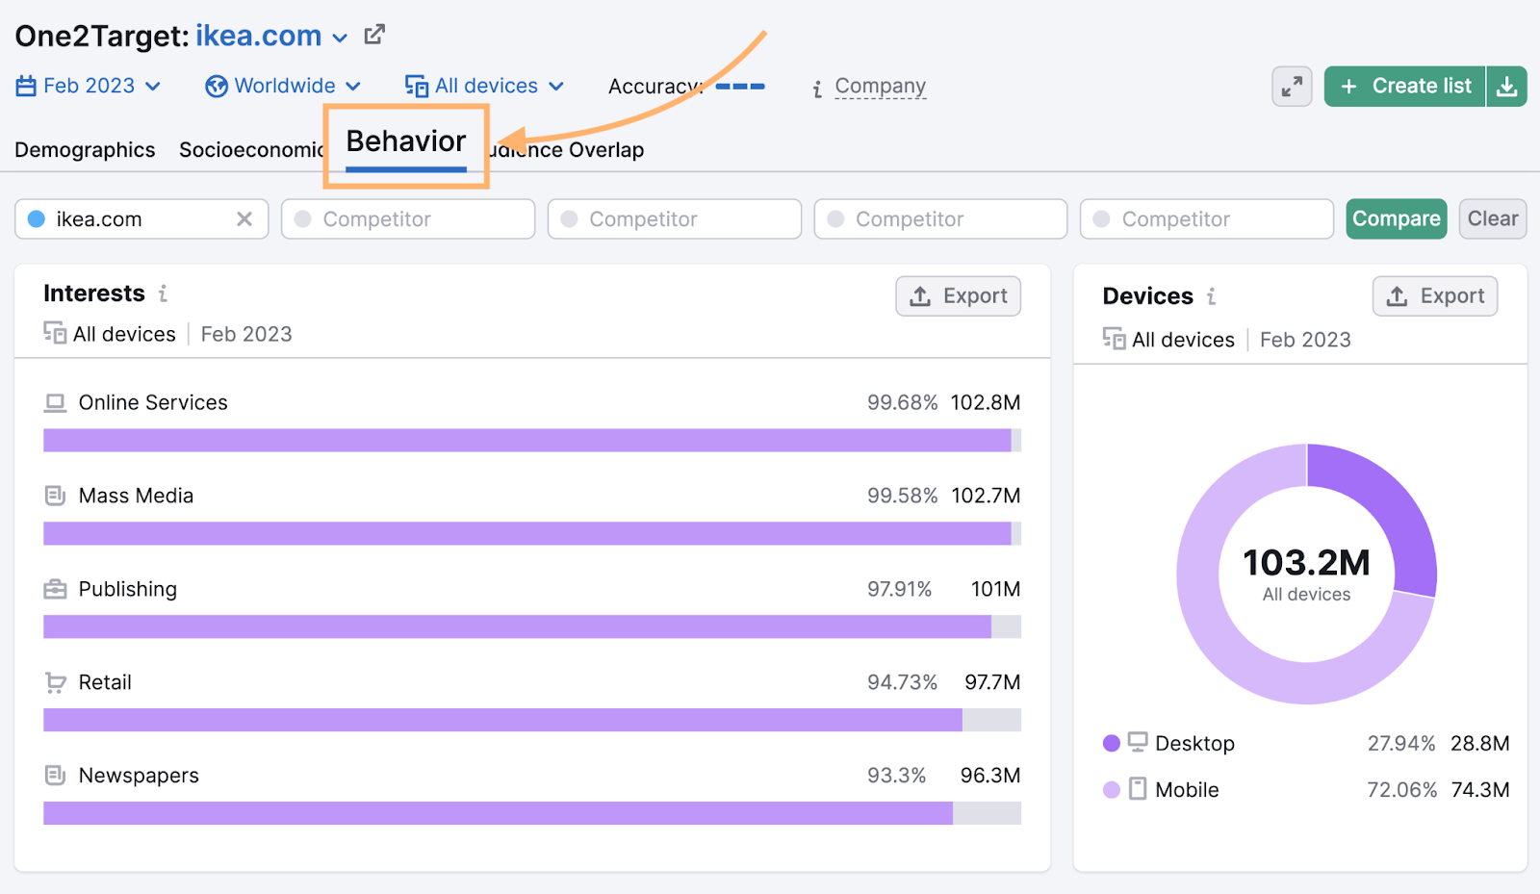Click the download icon next to Create list
Image resolution: width=1540 pixels, height=894 pixels.
[x=1507, y=87]
